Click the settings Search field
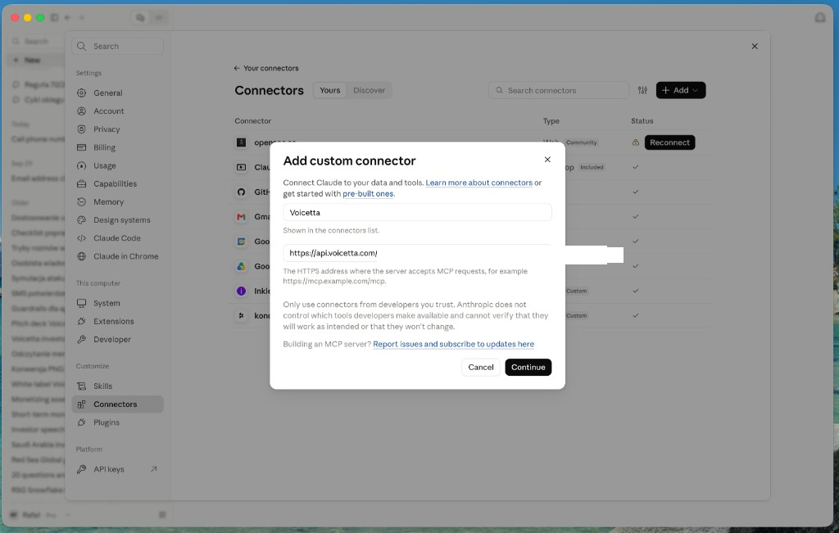 click(x=117, y=47)
